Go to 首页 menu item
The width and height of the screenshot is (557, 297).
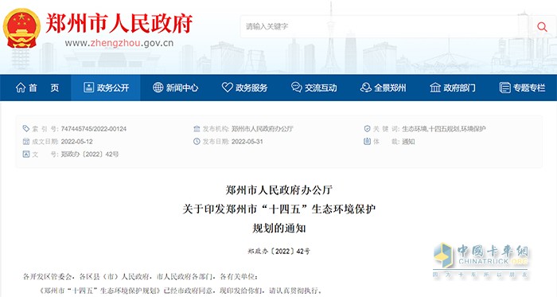[x=44, y=88]
